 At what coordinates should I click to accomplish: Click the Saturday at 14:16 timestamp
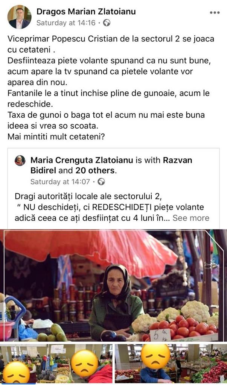click(66, 23)
